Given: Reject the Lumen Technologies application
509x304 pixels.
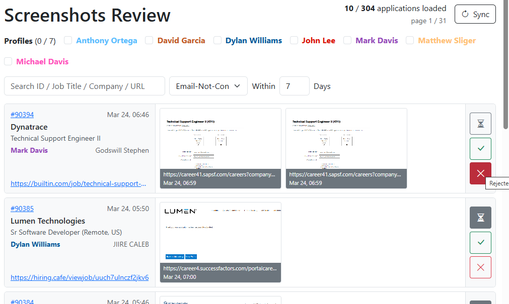Looking at the screenshot, I should pyautogui.click(x=480, y=267).
